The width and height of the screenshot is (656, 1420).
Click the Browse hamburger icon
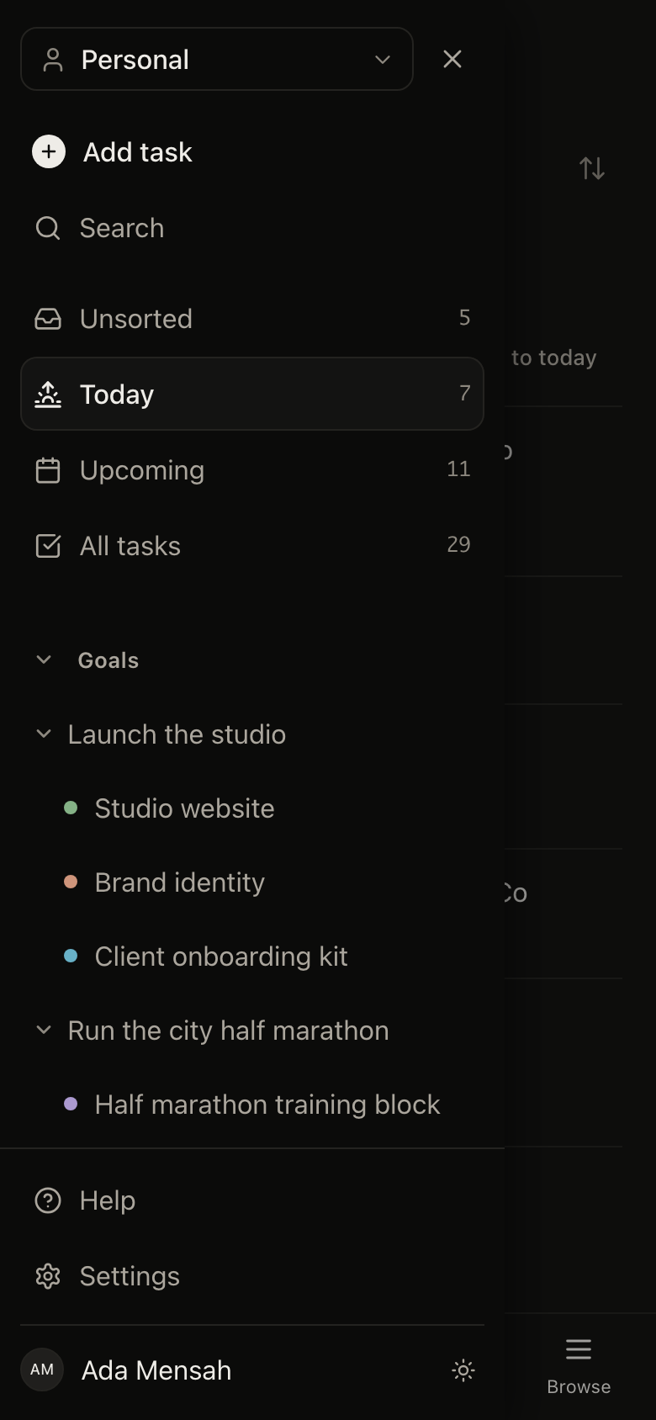[579, 1349]
